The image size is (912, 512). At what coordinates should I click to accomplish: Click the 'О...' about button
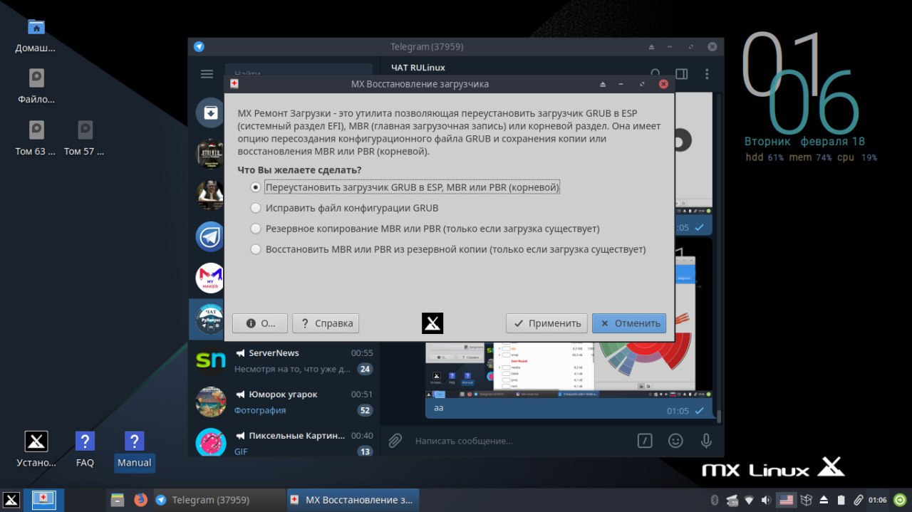[x=260, y=323]
